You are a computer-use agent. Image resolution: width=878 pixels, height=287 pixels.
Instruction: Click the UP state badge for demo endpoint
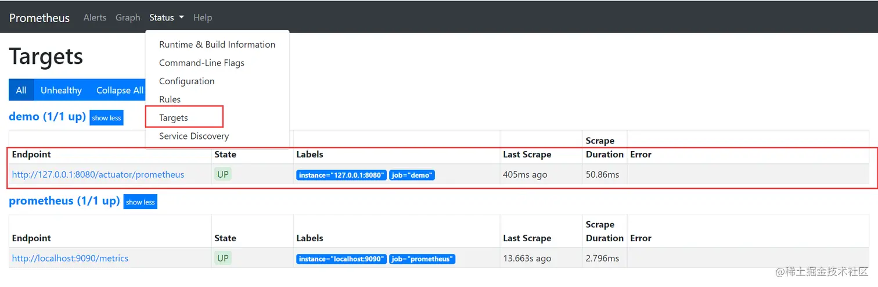(x=223, y=174)
